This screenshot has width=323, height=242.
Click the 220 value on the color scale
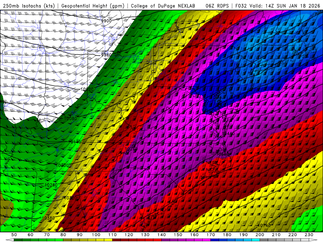(292, 235)
